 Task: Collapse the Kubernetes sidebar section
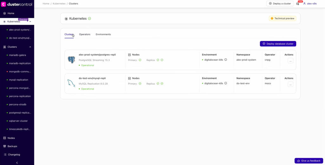[x=30, y=22]
